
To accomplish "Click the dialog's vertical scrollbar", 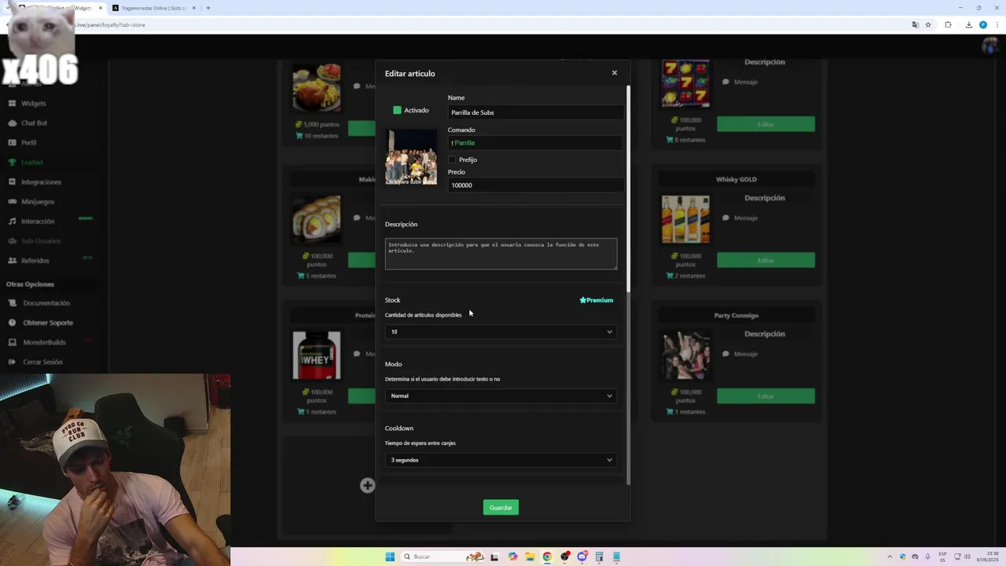I will [x=628, y=189].
